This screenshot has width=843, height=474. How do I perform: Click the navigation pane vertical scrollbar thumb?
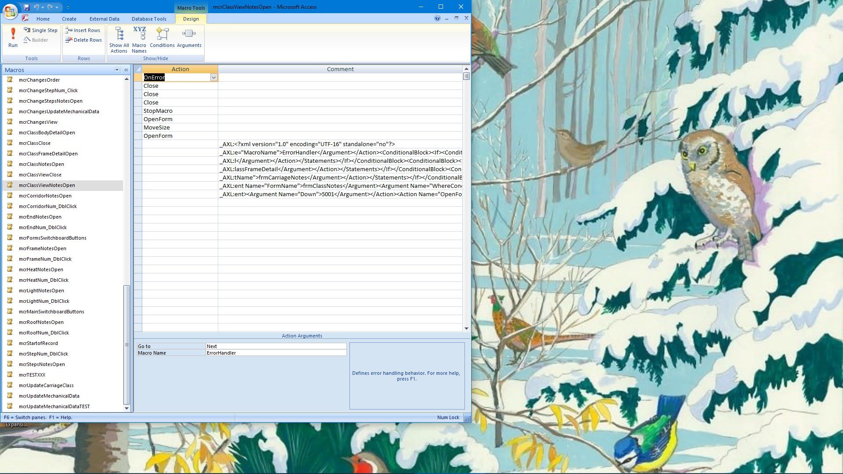(126, 345)
